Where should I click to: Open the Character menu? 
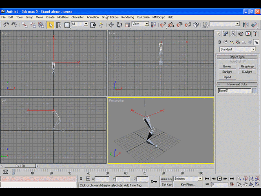click(77, 17)
